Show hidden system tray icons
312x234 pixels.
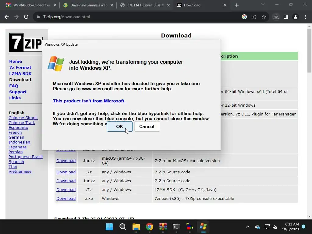click(x=248, y=227)
